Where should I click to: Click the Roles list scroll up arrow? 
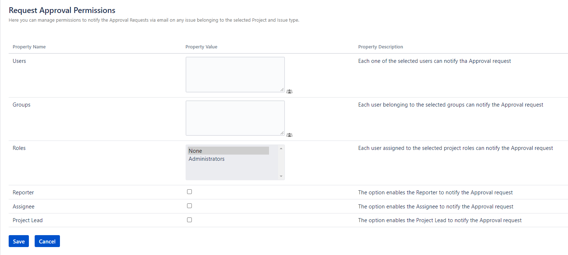click(x=281, y=148)
